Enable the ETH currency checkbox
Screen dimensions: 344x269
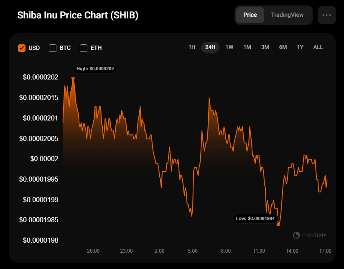point(84,48)
